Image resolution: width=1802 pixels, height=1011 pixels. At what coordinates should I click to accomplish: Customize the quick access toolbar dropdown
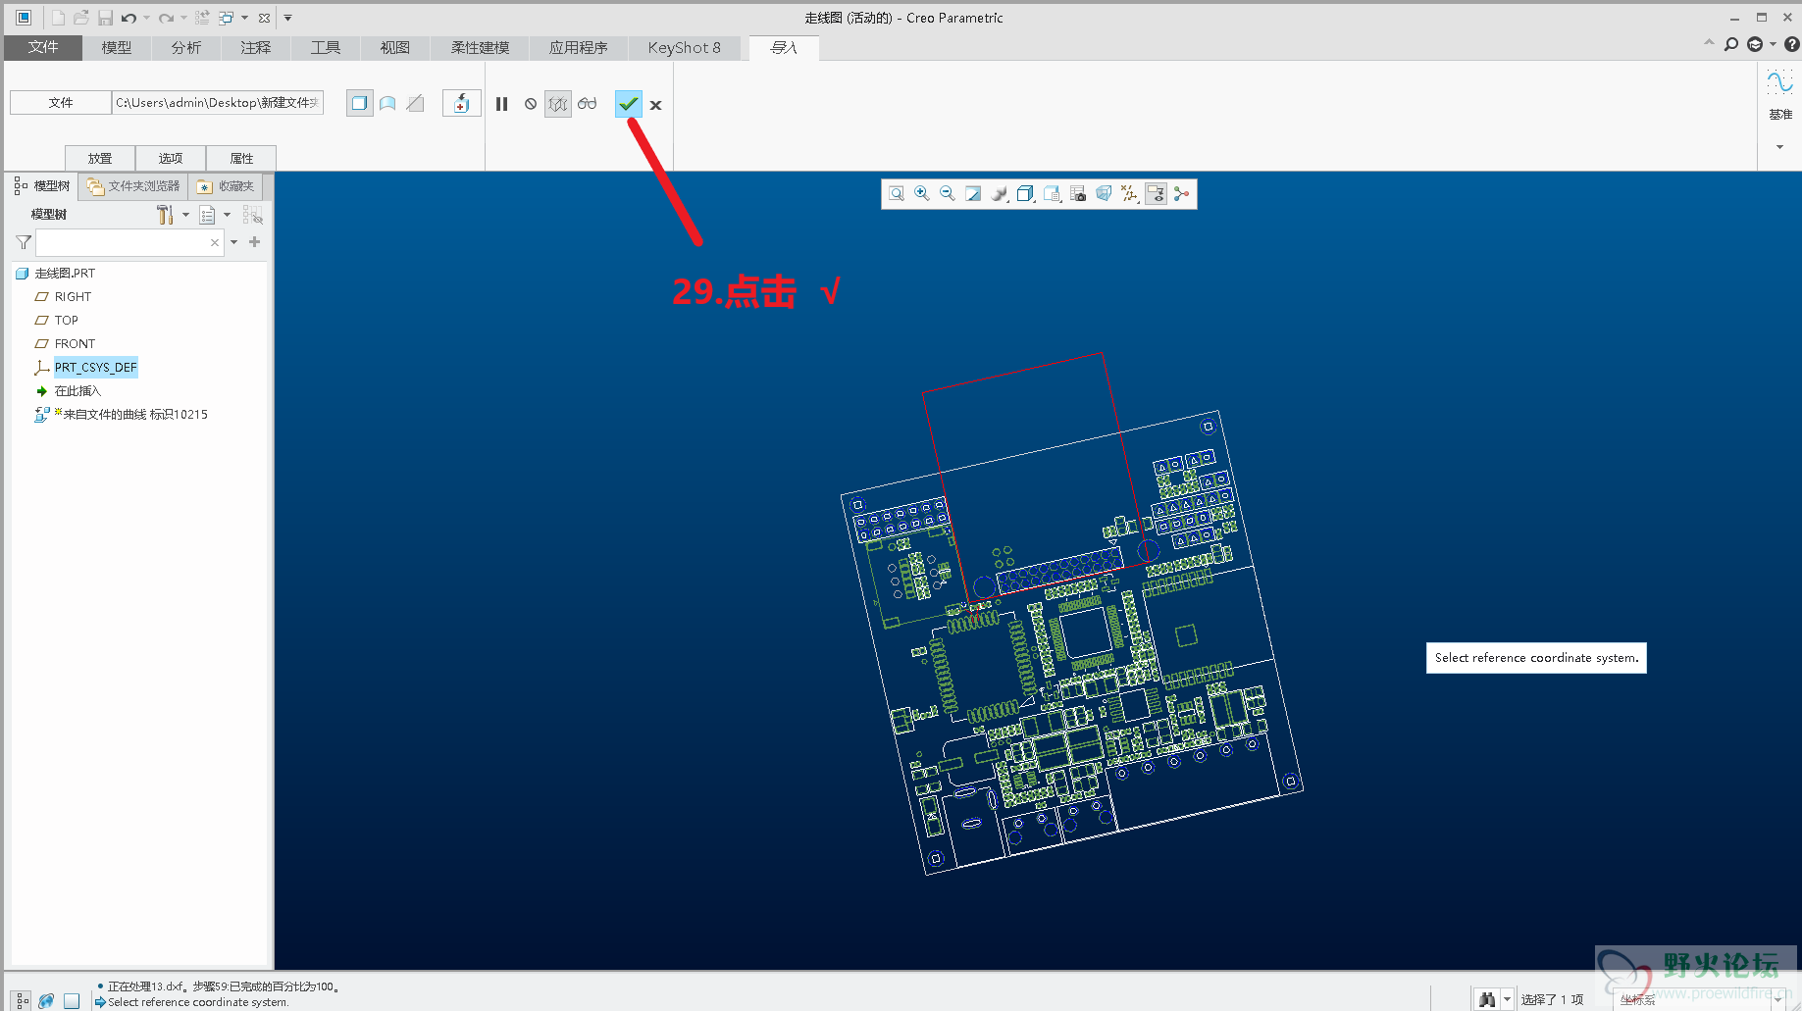(x=288, y=18)
